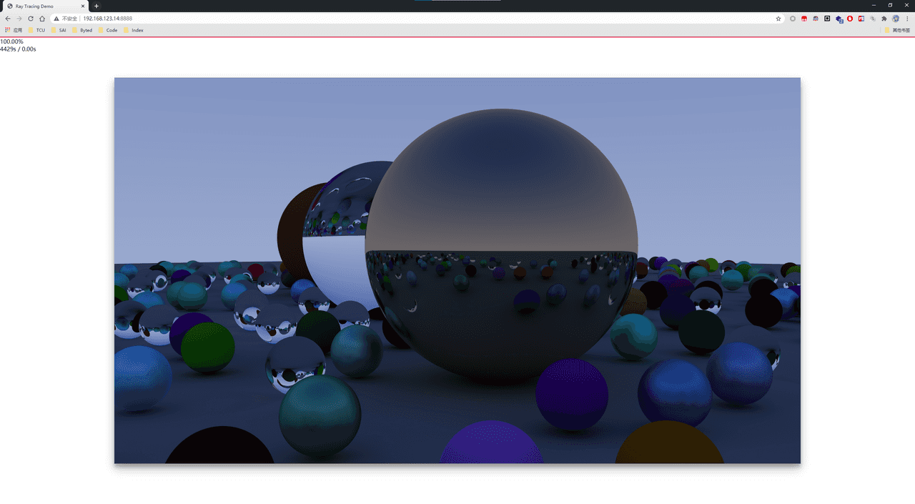The height and width of the screenshot is (504, 915).
Task: Reload the Ray Tracing Demo page
Action: (31, 19)
